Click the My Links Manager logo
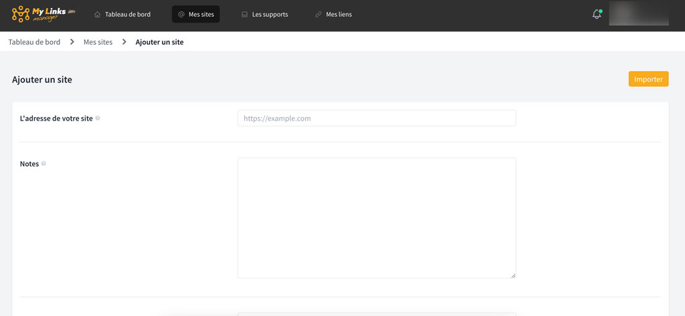The width and height of the screenshot is (685, 316). [43, 14]
